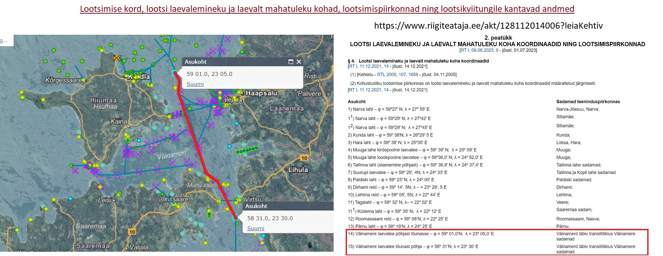Screen dimensions: 663x256
Task: Click the Leisi label on the map
Action: pos(105,200)
